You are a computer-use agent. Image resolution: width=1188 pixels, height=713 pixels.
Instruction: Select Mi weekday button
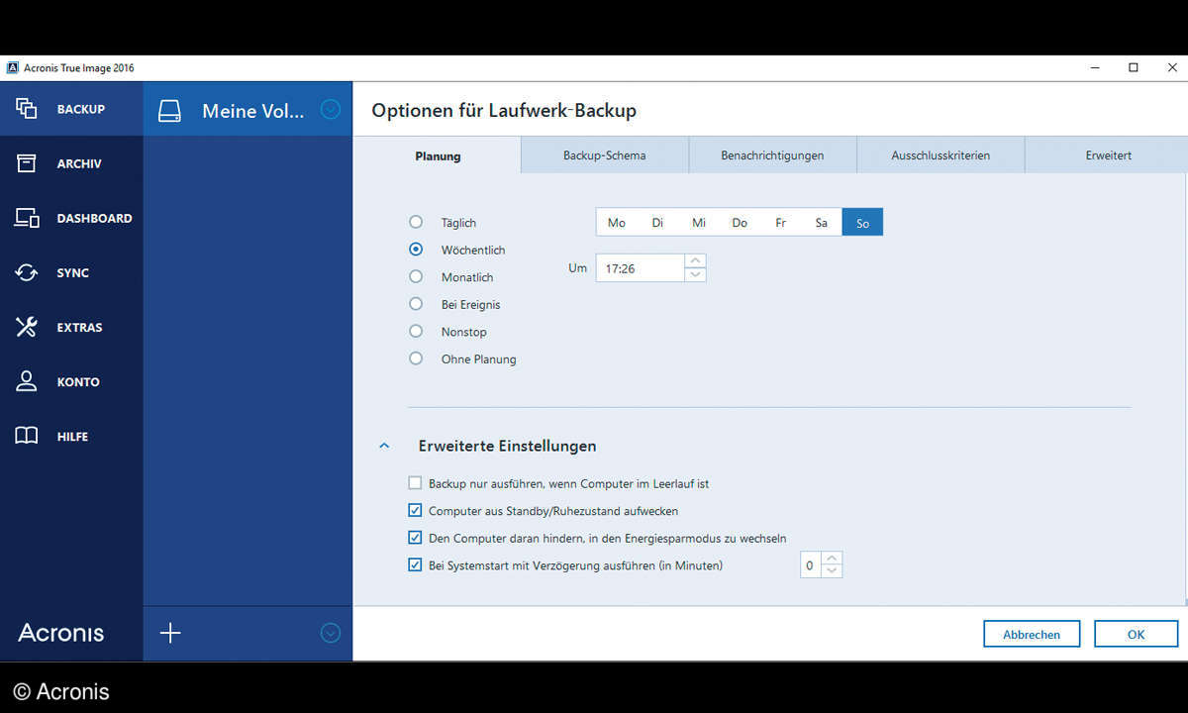pyautogui.click(x=699, y=222)
